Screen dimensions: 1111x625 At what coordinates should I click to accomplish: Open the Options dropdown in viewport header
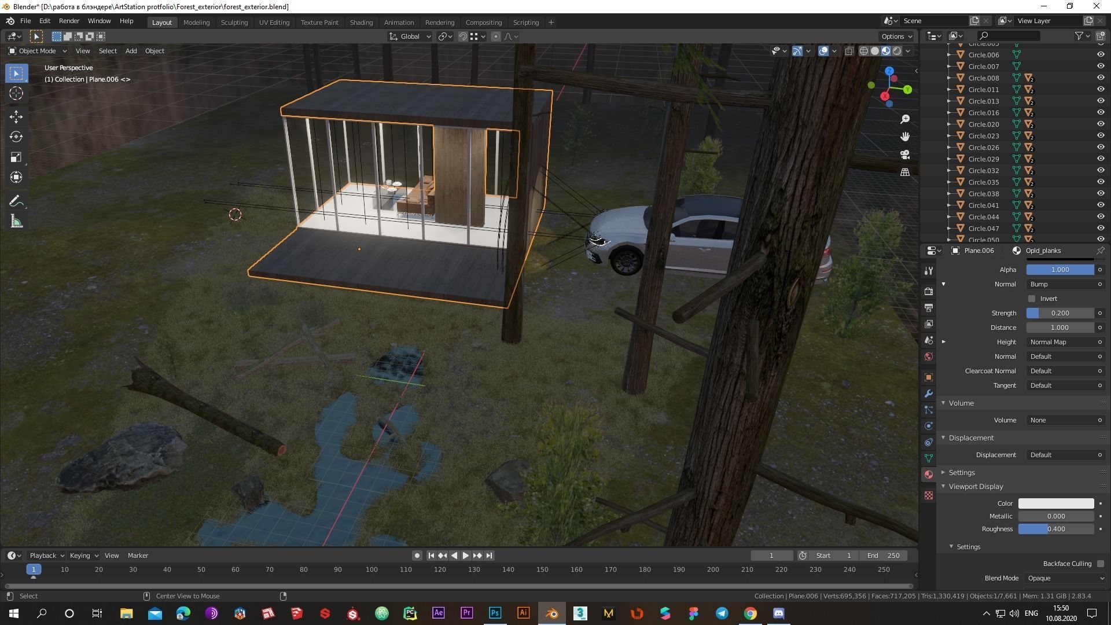[x=896, y=36]
